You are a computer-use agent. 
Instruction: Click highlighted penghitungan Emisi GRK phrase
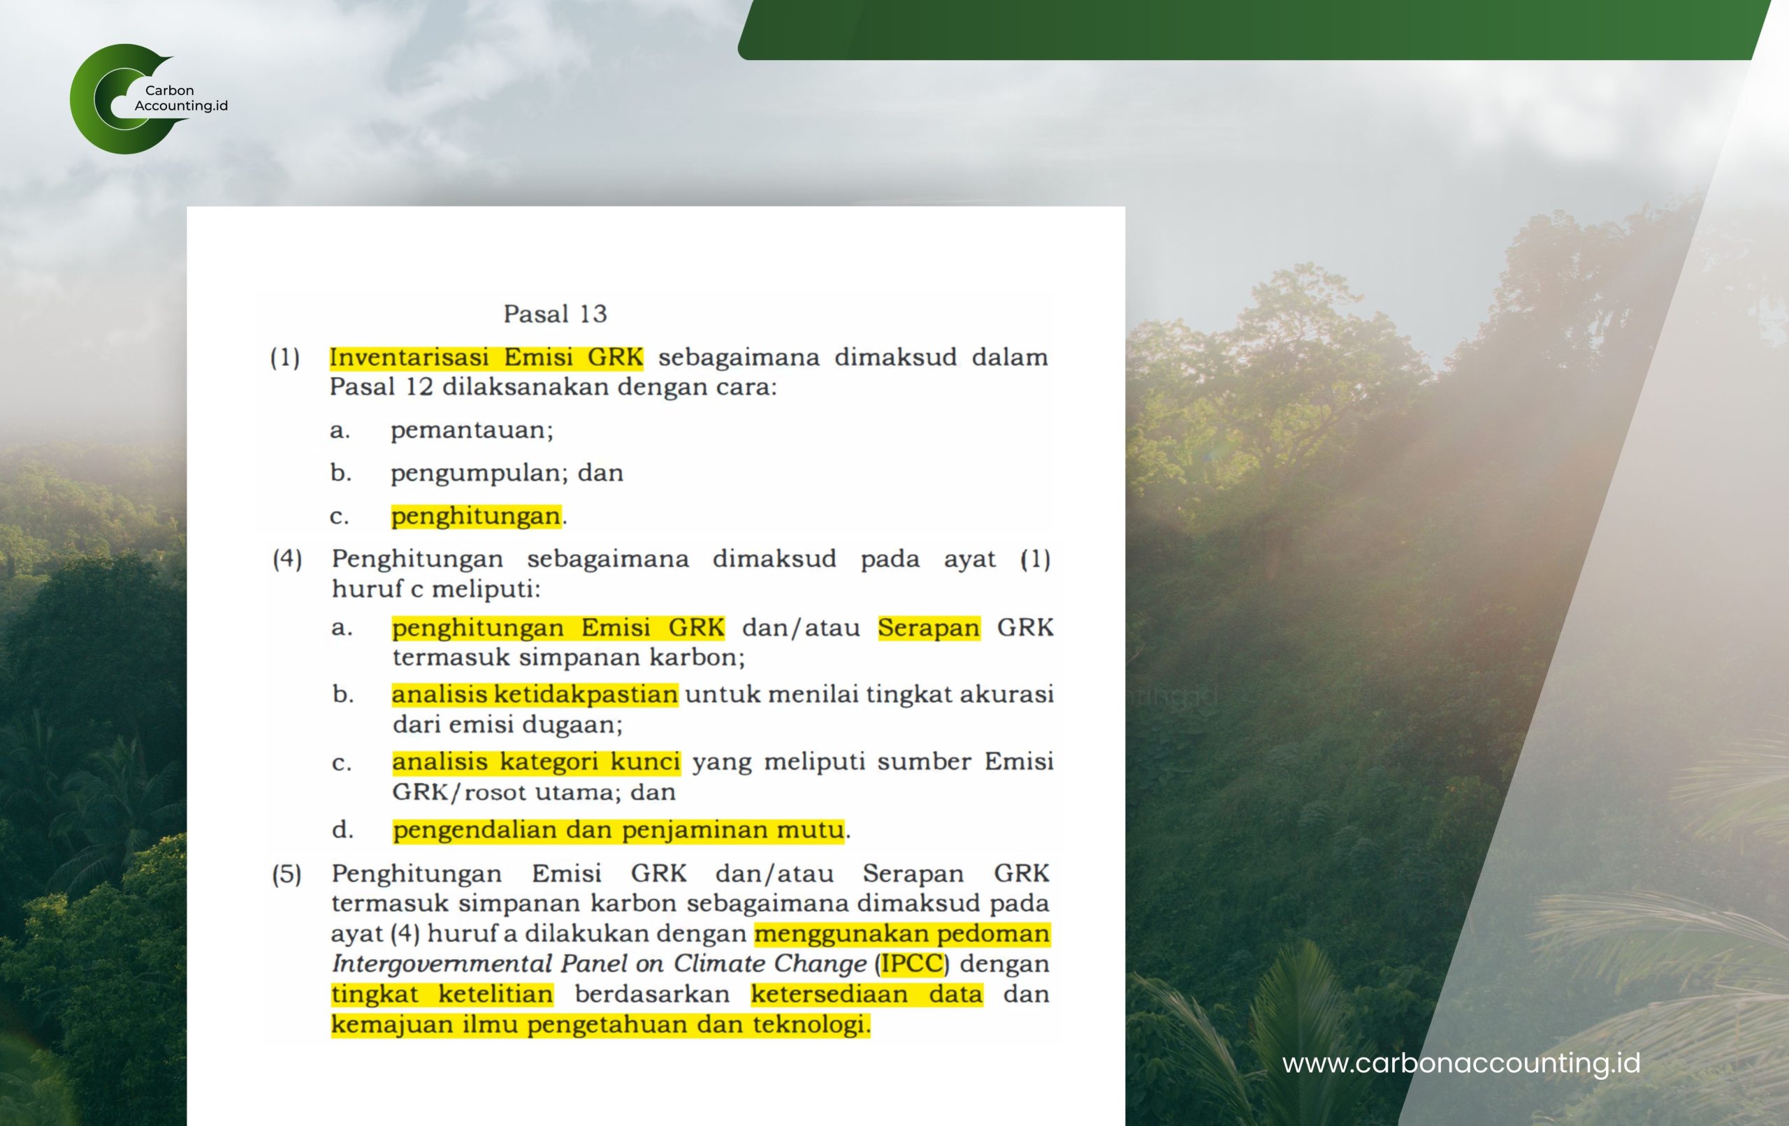(558, 628)
